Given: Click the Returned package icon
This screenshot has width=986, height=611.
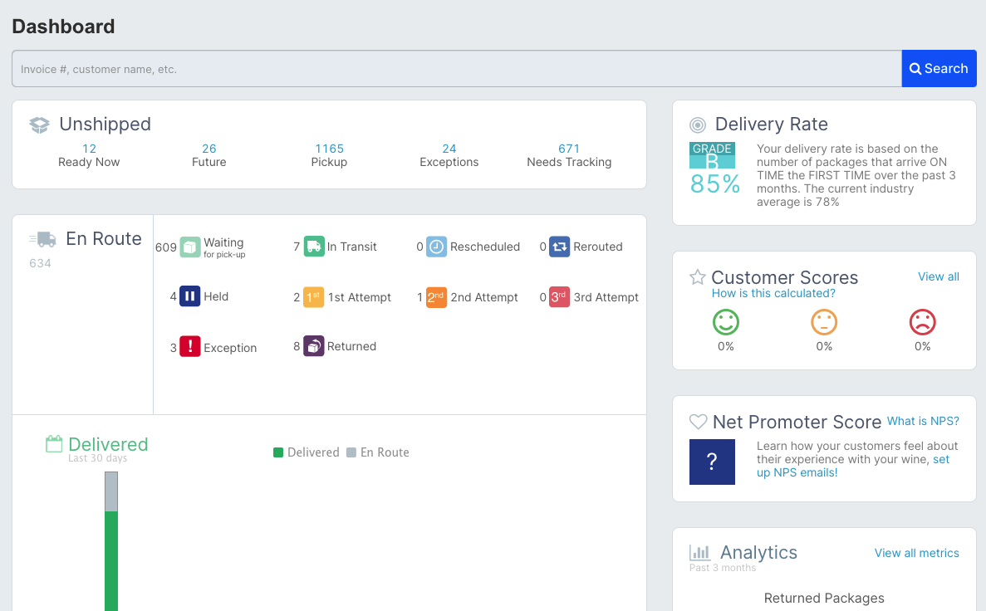Looking at the screenshot, I should click(x=314, y=346).
